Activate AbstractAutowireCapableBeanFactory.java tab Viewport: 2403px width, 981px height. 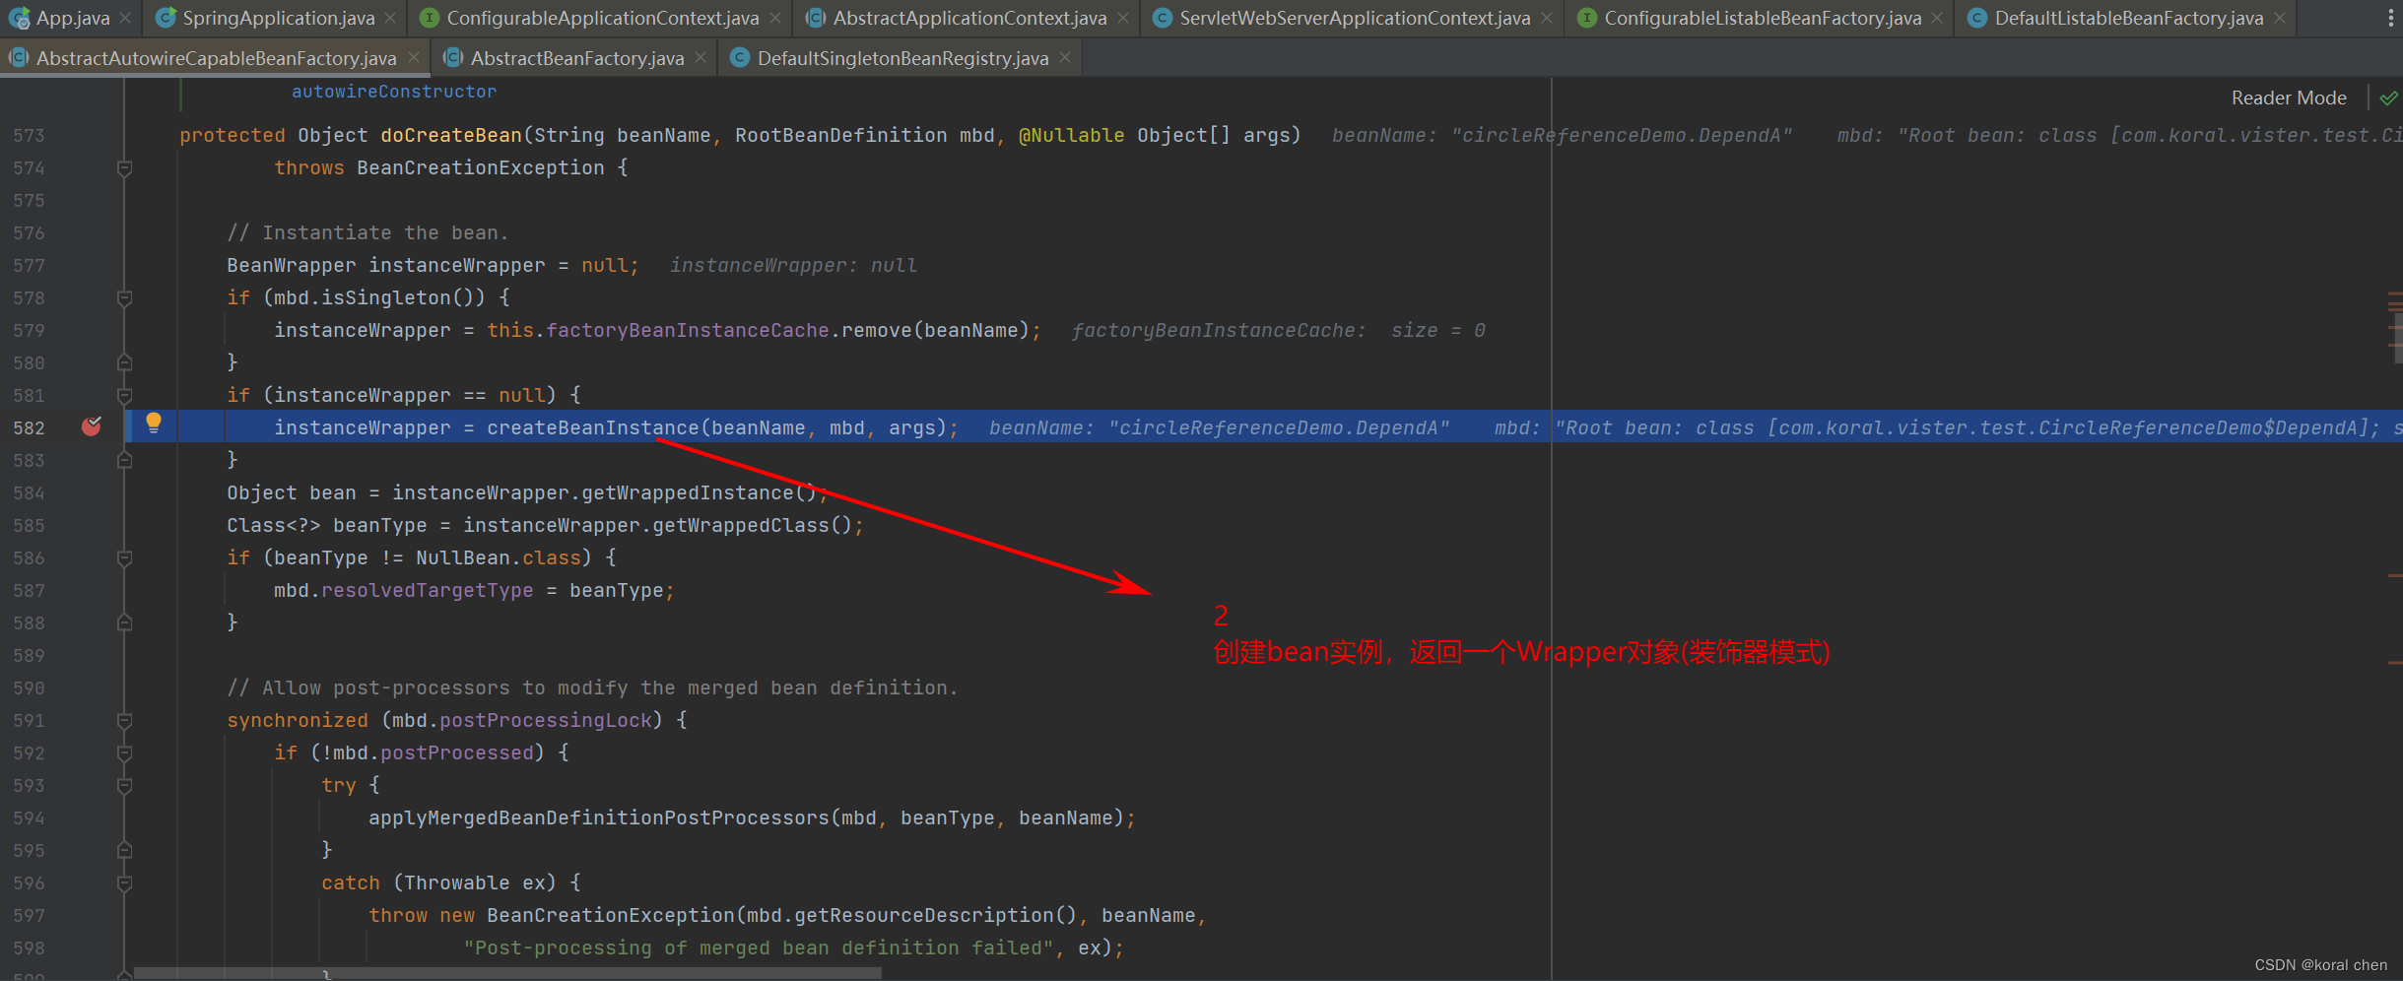pos(216,58)
